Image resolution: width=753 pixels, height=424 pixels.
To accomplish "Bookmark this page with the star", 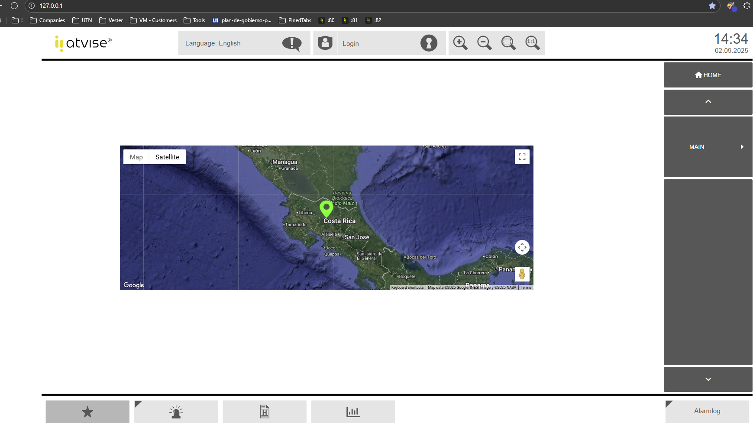I will 712,6.
